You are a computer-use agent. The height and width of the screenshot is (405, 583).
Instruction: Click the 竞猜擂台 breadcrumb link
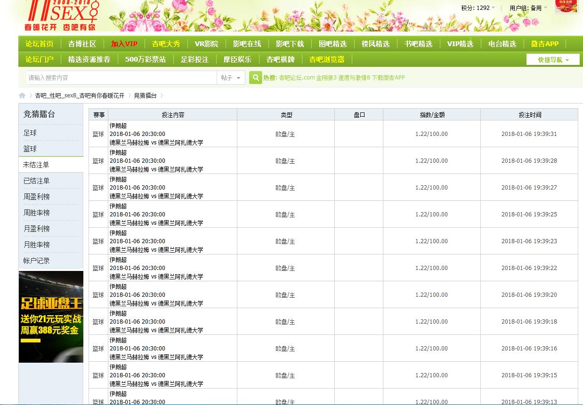pyautogui.click(x=145, y=95)
